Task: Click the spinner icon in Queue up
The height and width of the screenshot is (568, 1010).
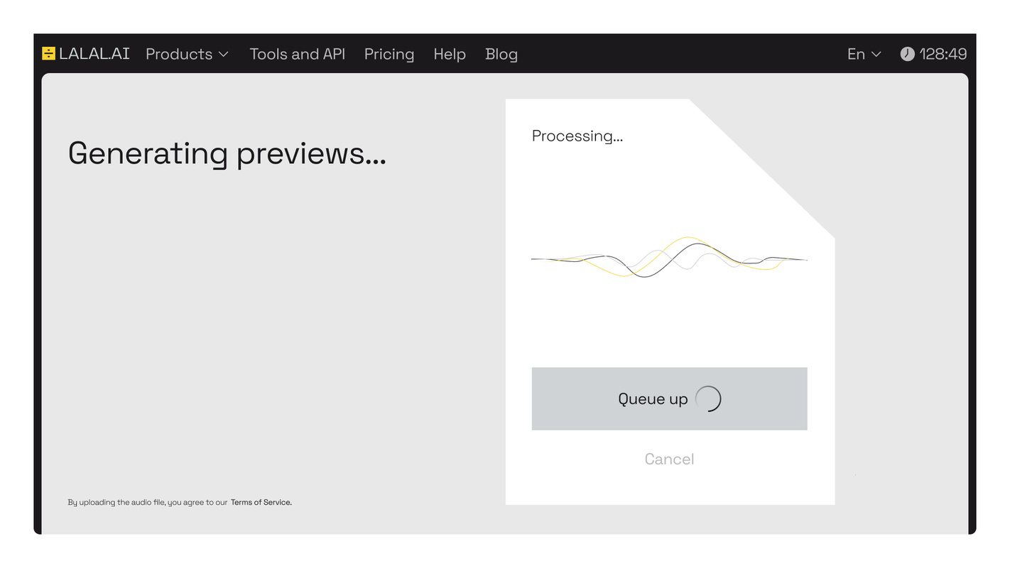Action: [708, 399]
